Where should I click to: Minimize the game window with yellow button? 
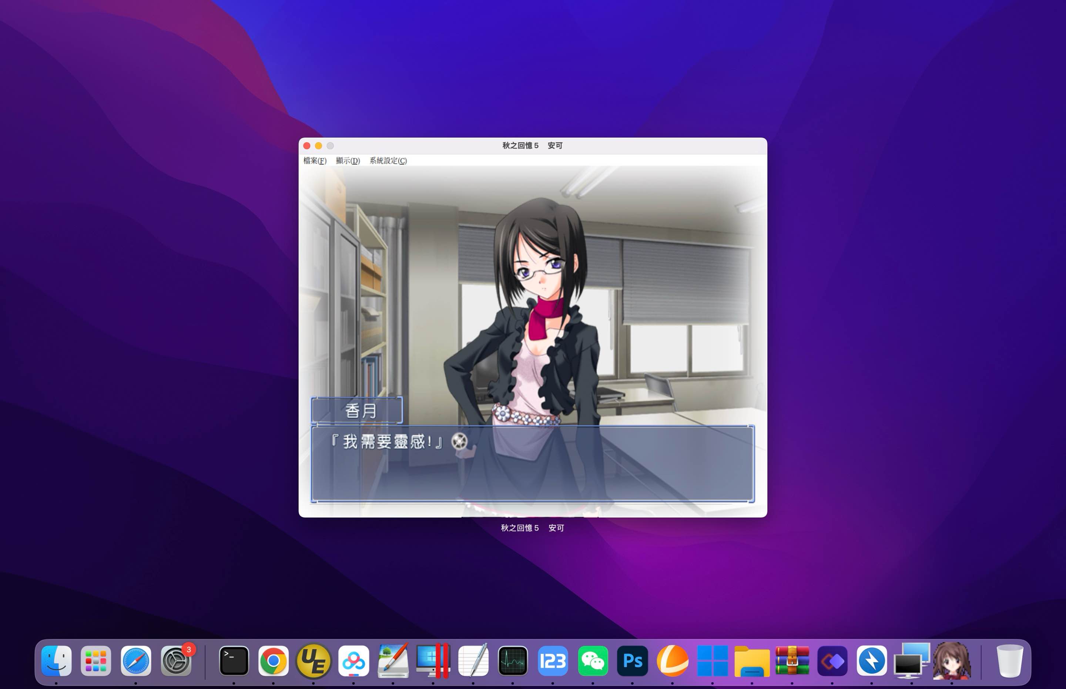point(318,145)
